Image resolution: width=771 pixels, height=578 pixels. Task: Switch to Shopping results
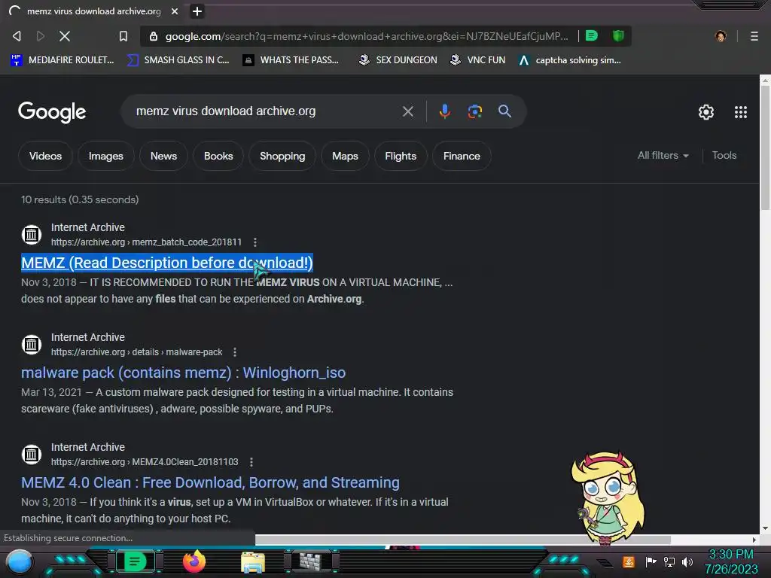pos(282,156)
